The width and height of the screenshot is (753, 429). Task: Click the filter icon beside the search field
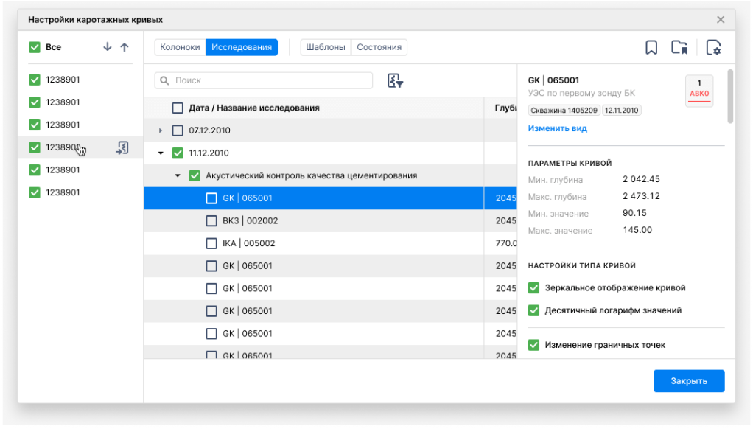point(395,80)
